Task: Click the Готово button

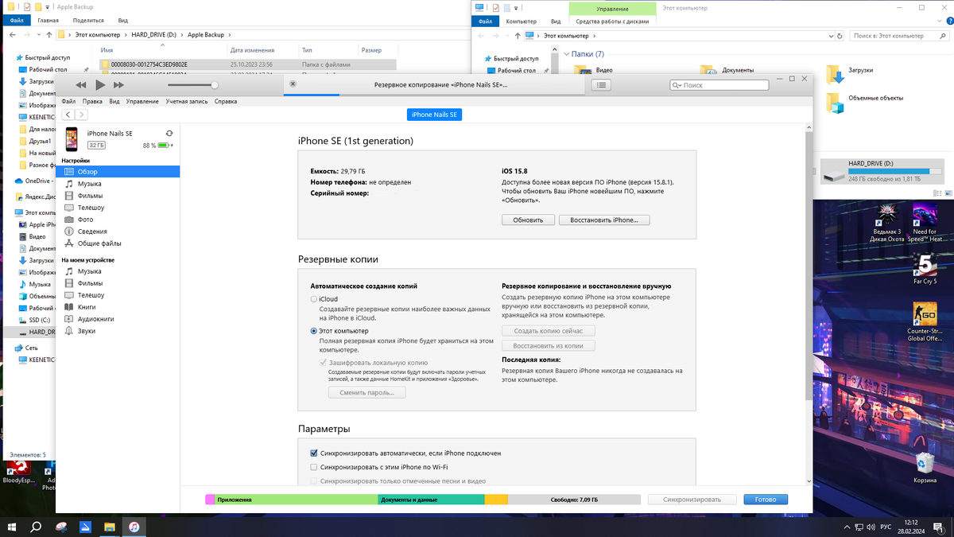Action: tap(766, 500)
